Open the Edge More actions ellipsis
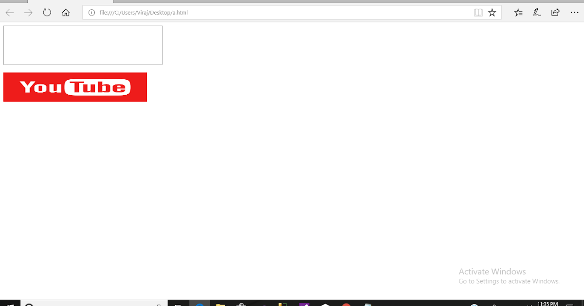The image size is (584, 306). click(574, 13)
